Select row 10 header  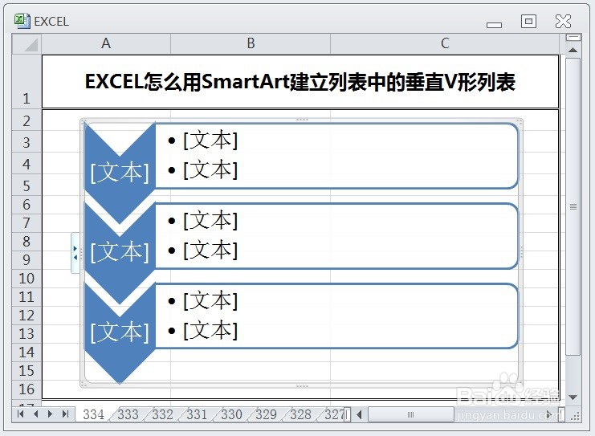[26, 279]
